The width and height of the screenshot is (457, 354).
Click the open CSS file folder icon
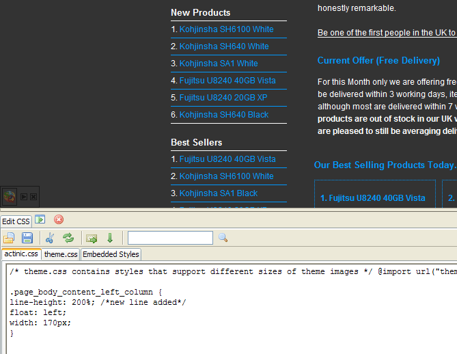click(9, 238)
